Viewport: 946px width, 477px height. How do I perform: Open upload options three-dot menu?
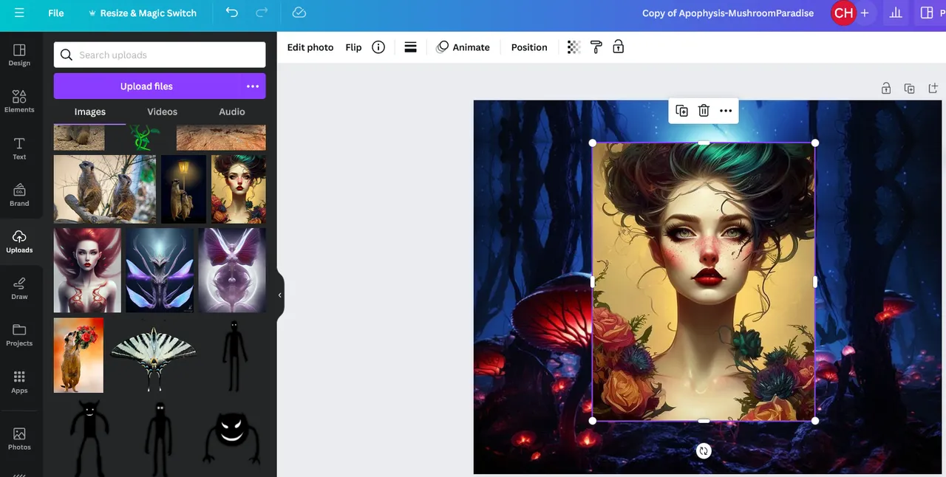[x=253, y=86]
